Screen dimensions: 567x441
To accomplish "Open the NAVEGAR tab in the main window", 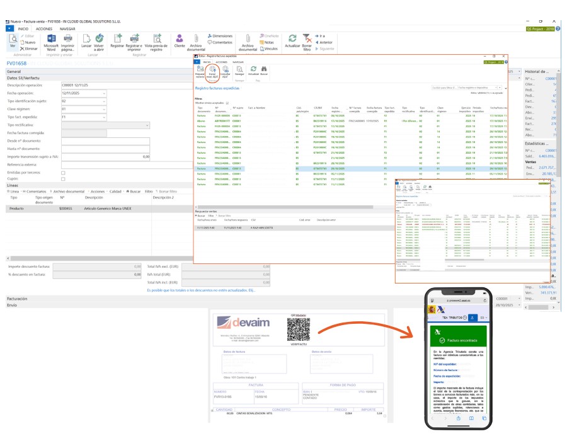I will point(67,29).
